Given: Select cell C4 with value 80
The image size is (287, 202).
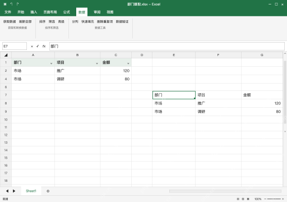Looking at the screenshot, I should 116,79.
